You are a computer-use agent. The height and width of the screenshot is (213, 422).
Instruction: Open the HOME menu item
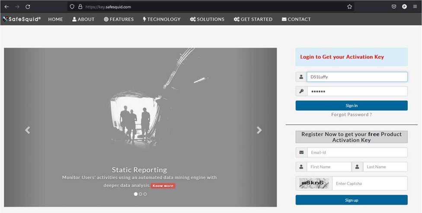pos(55,19)
